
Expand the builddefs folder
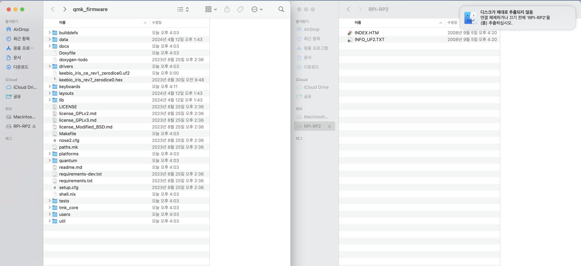pyautogui.click(x=50, y=33)
